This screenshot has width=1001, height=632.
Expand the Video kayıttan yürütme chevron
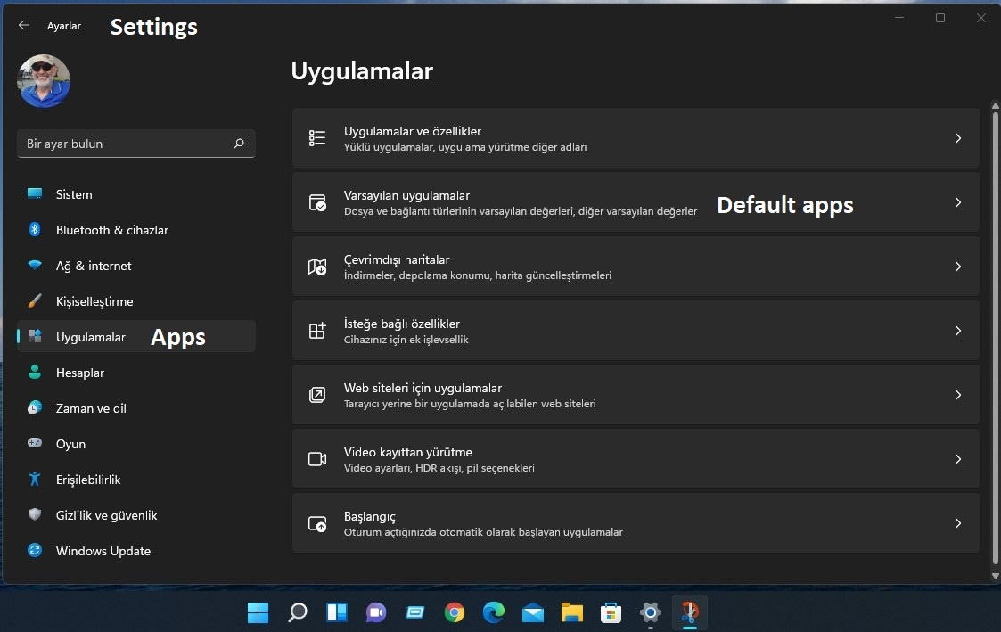click(957, 459)
